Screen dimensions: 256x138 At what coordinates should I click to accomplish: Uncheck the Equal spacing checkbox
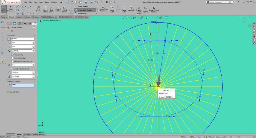13,55
